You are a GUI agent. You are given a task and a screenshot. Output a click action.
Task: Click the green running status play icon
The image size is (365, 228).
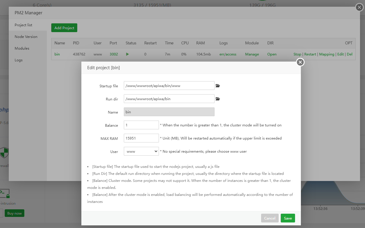(127, 54)
